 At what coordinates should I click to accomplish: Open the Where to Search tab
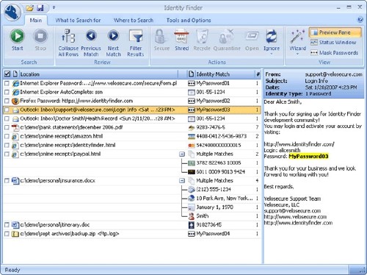coord(134,20)
